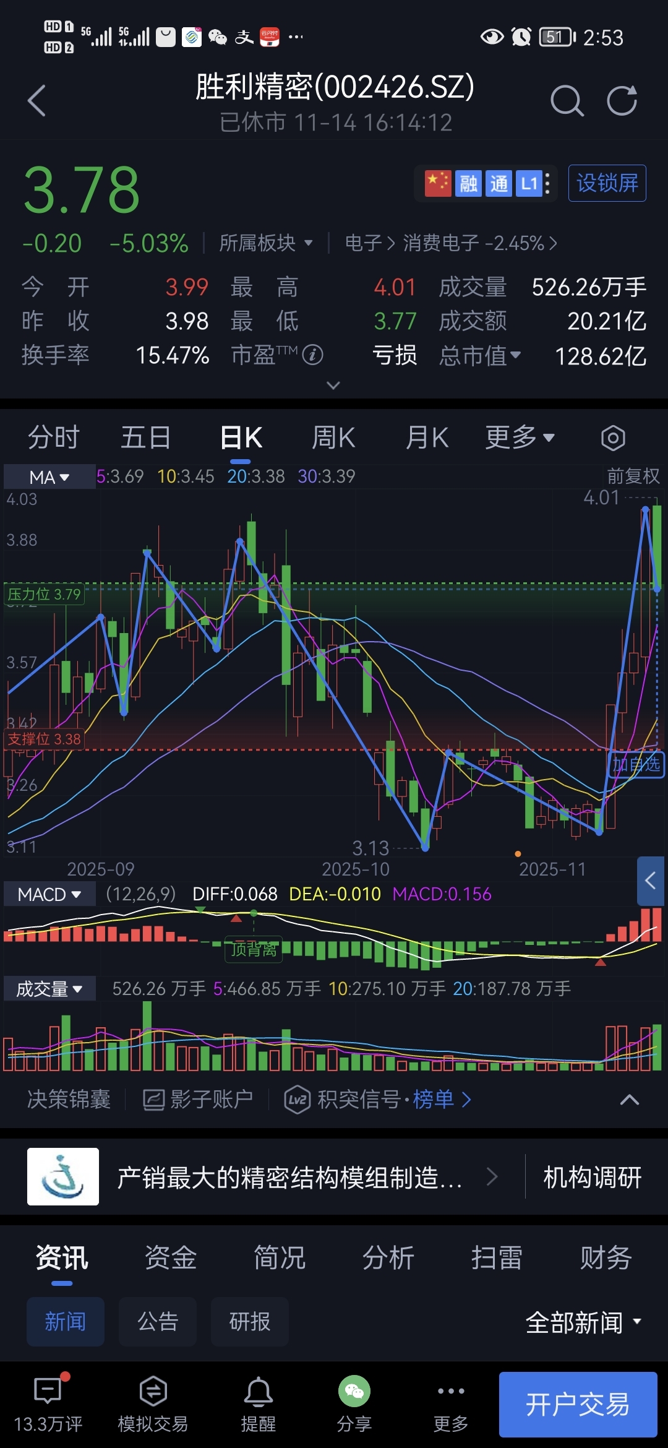Open stock search magnifier icon
Image resolution: width=668 pixels, height=1448 pixels.
click(567, 101)
